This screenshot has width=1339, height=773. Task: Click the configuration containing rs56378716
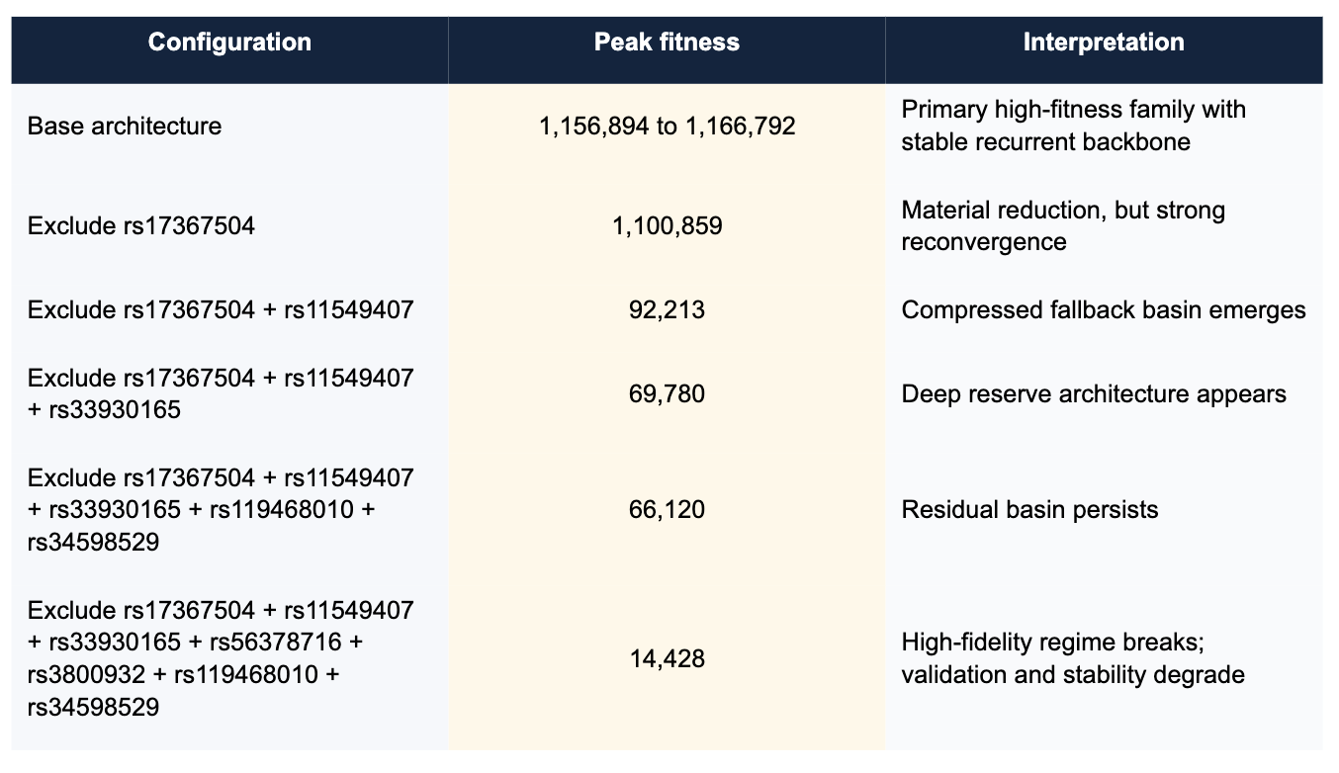pyautogui.click(x=221, y=658)
